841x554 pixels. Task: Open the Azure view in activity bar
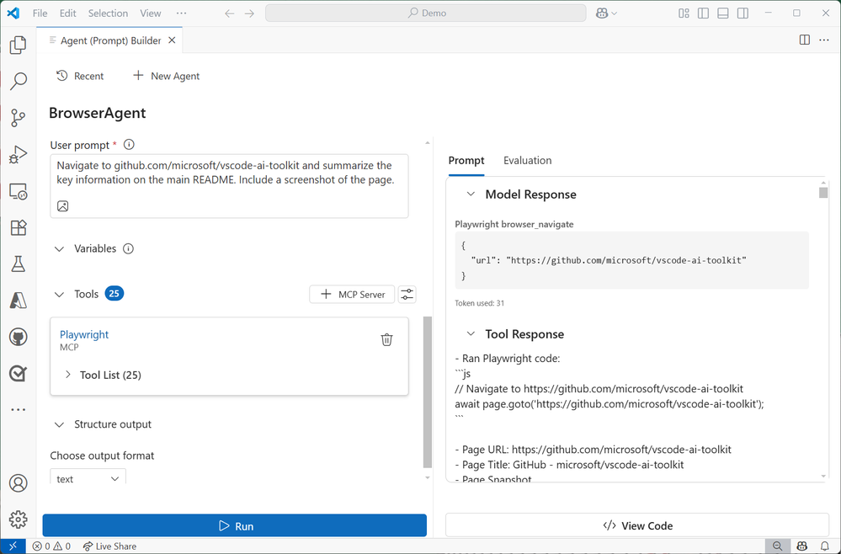[19, 301]
